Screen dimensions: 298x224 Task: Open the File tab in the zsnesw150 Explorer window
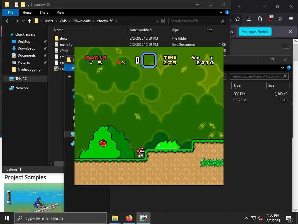[10, 13]
